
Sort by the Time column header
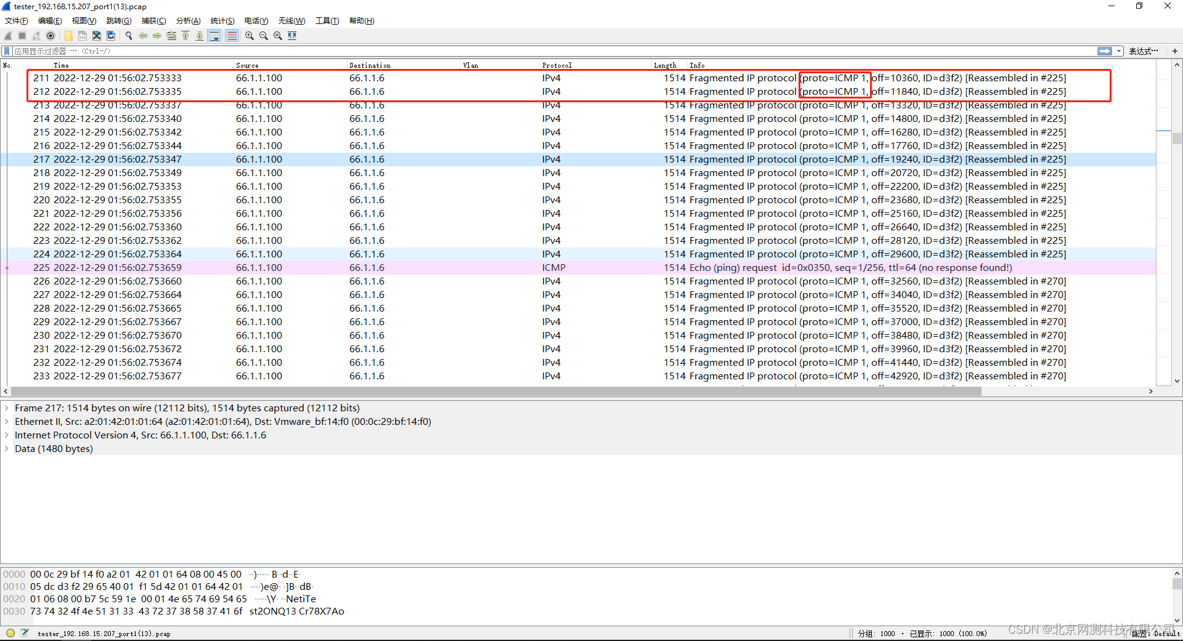click(x=143, y=65)
